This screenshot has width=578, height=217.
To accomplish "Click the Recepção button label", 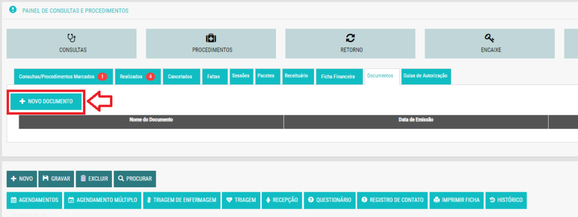I will pyautogui.click(x=285, y=200).
